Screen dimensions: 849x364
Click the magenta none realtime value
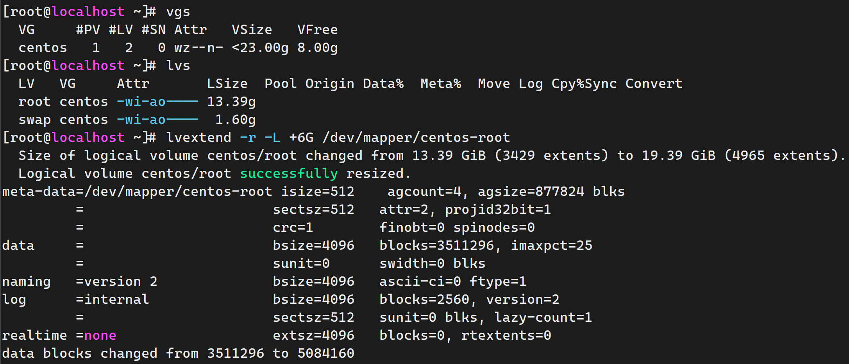[x=100, y=335]
